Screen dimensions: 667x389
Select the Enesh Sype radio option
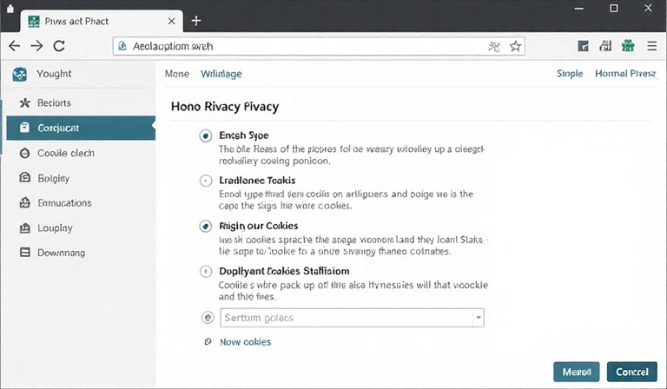[206, 135]
